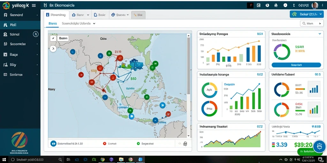This screenshot has width=327, height=163.
Task: Toggle the hamburger menu beside the logo
Action: tap(34, 6)
